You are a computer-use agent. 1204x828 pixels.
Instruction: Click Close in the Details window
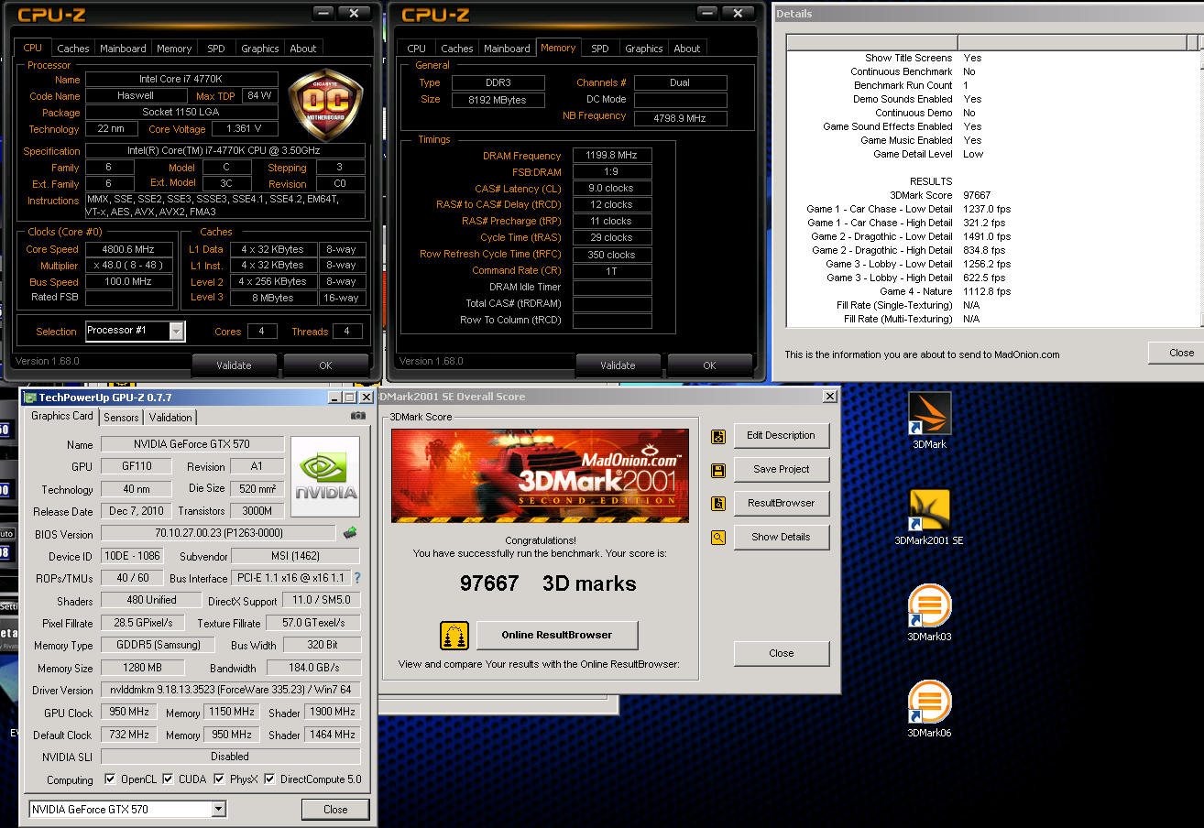tap(1177, 353)
